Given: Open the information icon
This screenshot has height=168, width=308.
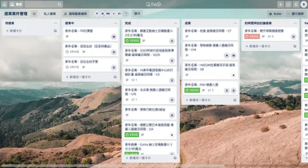Looking at the screenshot, I should (x=288, y=4).
